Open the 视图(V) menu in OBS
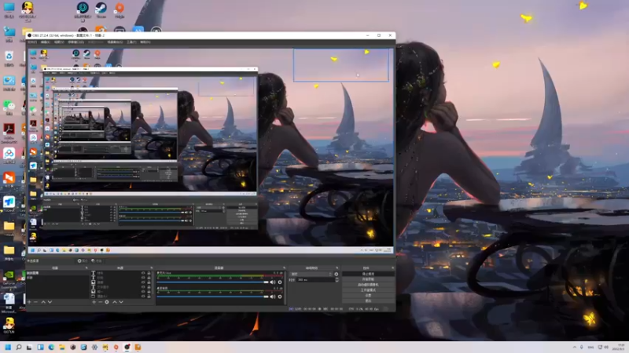Image resolution: width=629 pixels, height=353 pixels. [x=59, y=42]
